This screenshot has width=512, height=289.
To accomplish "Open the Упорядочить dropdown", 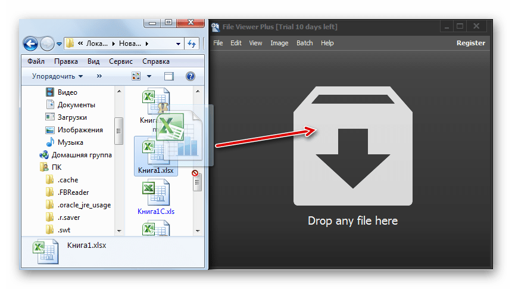I will coord(57,76).
